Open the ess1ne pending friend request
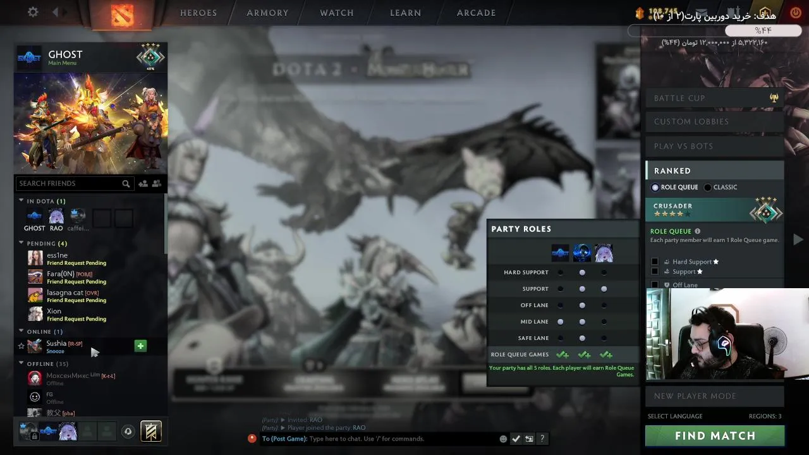This screenshot has height=455, width=809. click(x=92, y=258)
